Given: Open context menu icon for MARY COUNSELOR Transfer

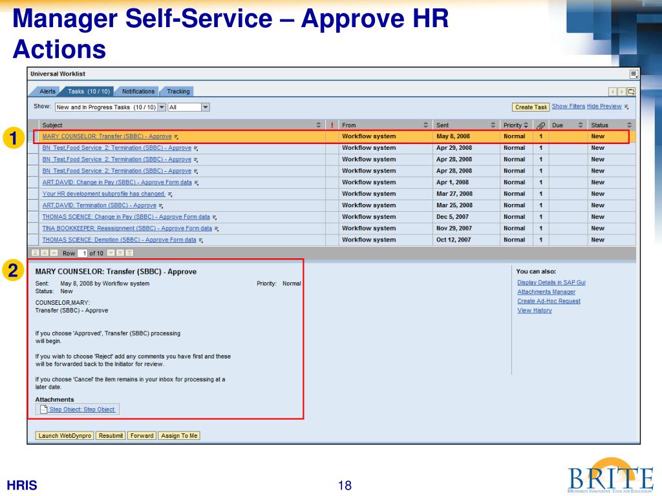Looking at the screenshot, I should pos(176,137).
